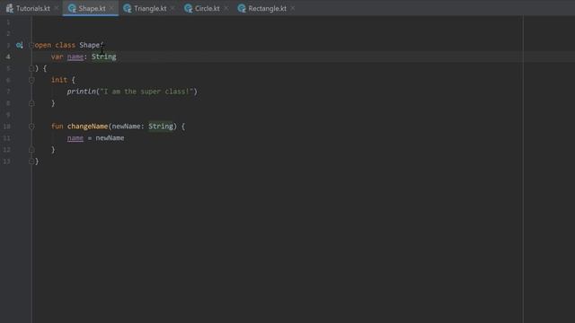The width and height of the screenshot is (575, 323).
Task: Click the fold end marker on line 5
Action: 31,68
